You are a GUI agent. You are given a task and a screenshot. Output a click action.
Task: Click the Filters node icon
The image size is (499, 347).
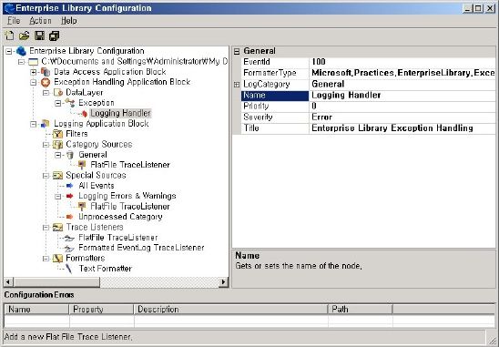pos(58,134)
